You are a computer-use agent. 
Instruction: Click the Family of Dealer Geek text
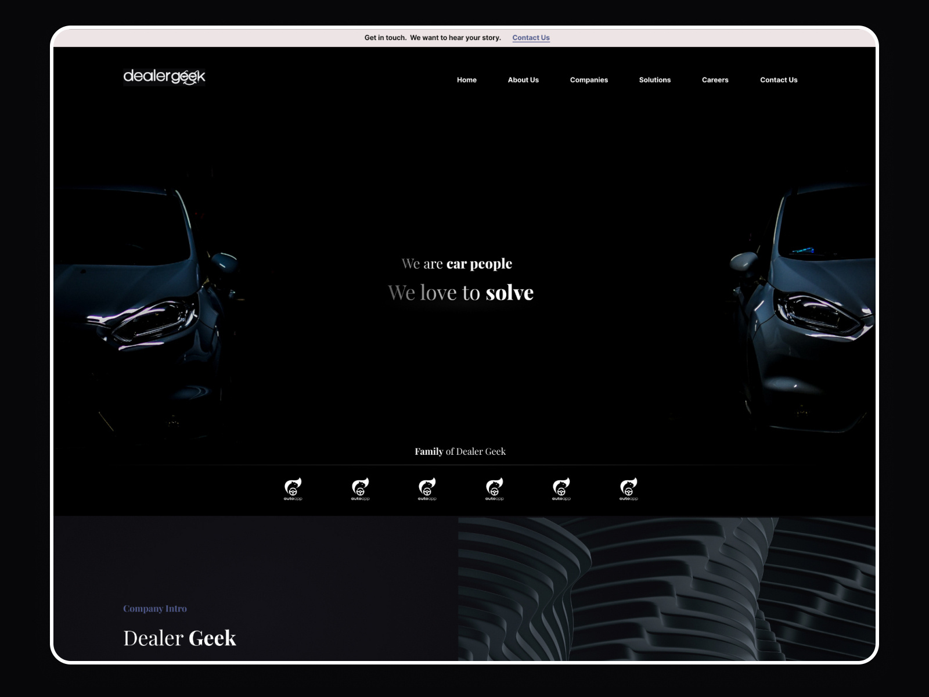(460, 451)
